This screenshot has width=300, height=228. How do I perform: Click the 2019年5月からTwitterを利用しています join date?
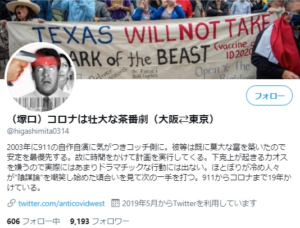click(x=189, y=203)
